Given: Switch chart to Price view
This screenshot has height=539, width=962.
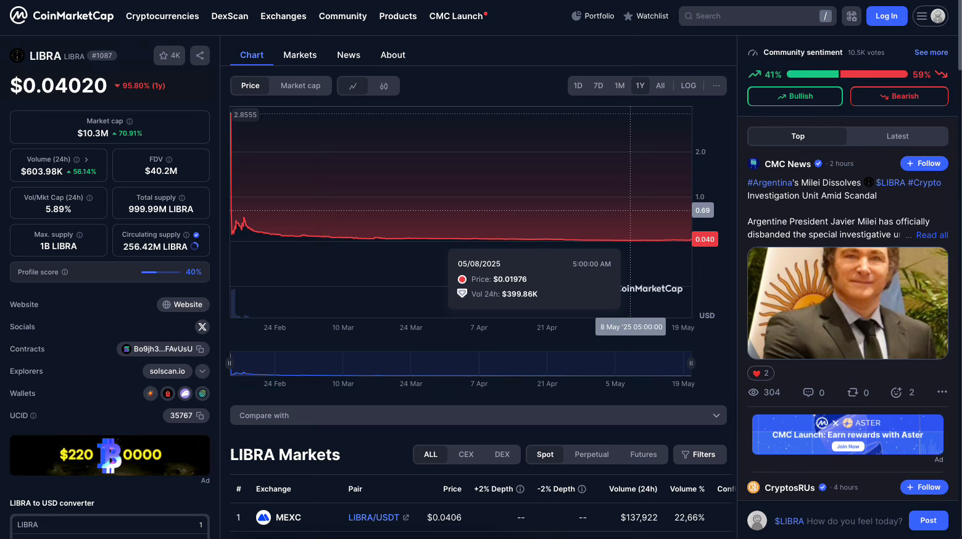Looking at the screenshot, I should pos(251,86).
